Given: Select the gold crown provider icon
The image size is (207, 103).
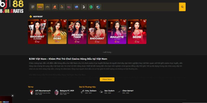Looking at the screenshot, I should click(x=47, y=7).
